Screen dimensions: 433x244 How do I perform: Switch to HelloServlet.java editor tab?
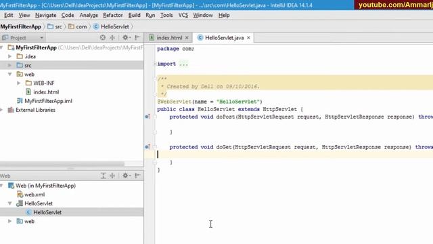tap(224, 38)
